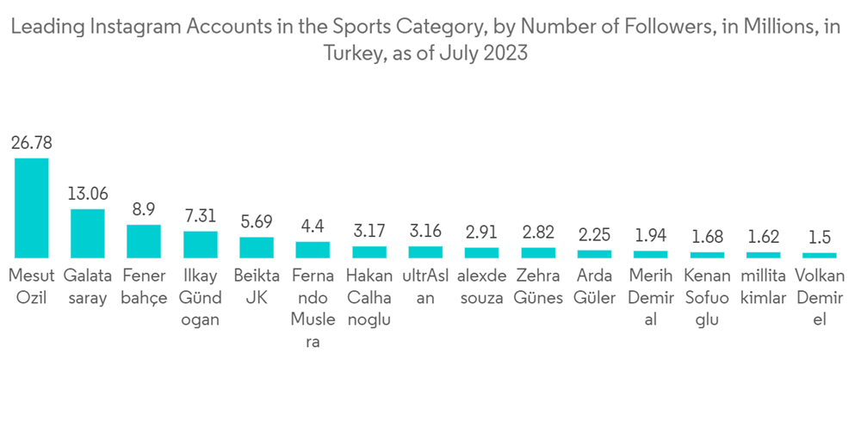Select the Arda Güler axis label
This screenshot has height=434, width=861.
[594, 287]
